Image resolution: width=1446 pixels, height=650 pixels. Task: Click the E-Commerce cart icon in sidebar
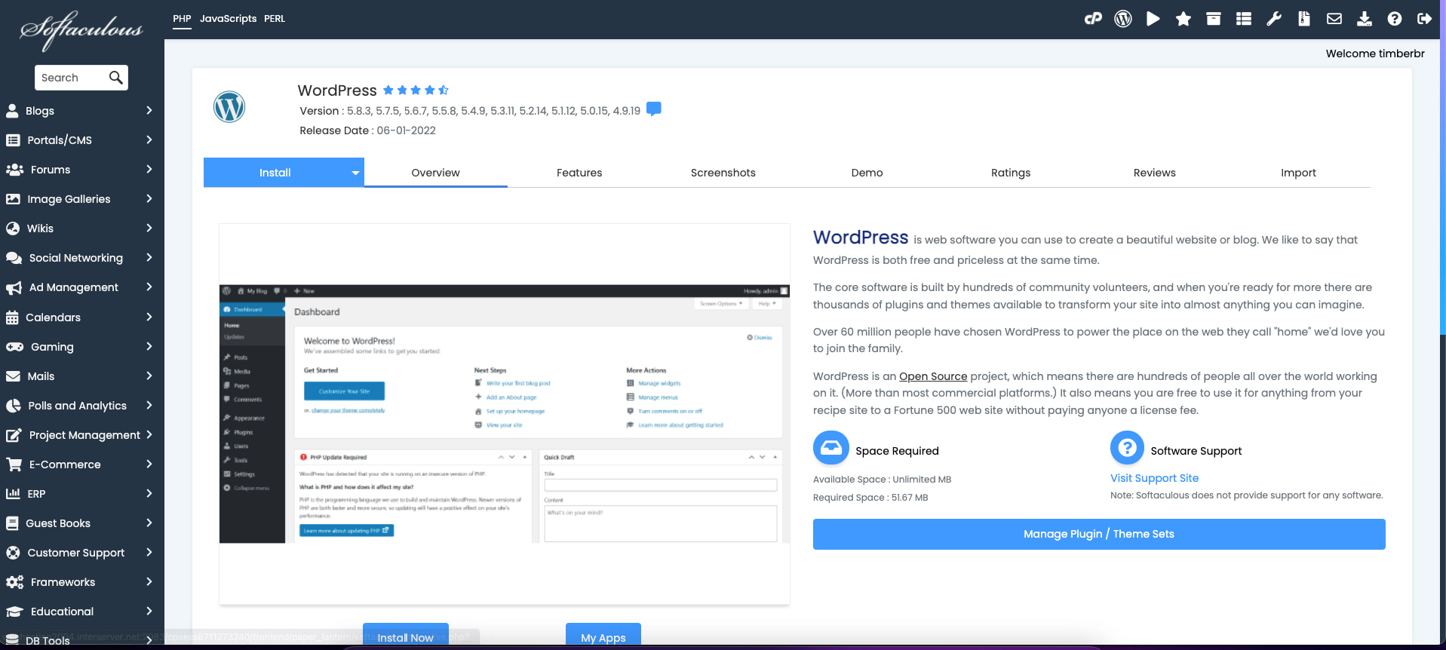tap(14, 465)
